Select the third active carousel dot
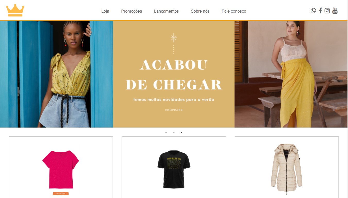Viewport: 348px width, 198px height. pyautogui.click(x=182, y=133)
